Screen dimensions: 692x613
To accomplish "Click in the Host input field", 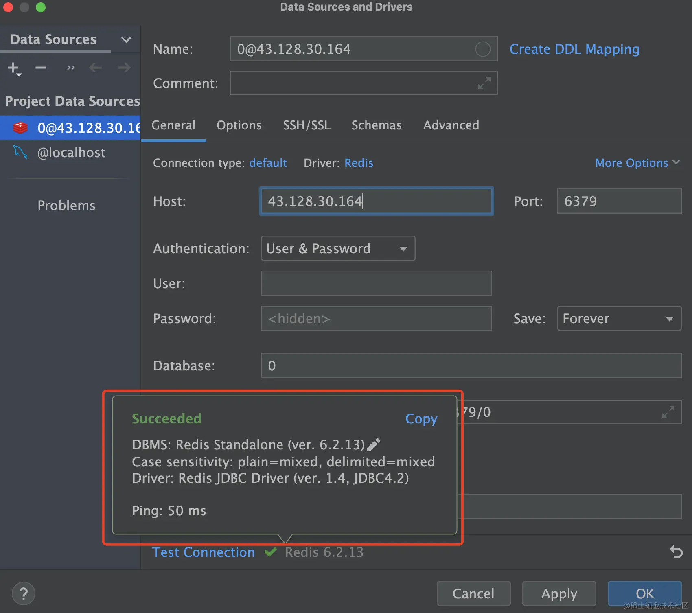I will 376,201.
